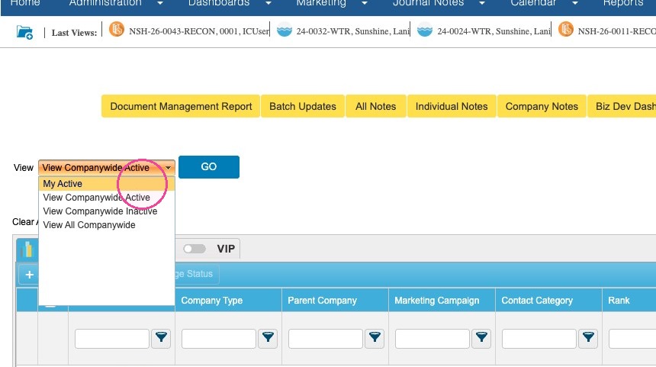Select View Companywide Inactive option
656x367 pixels.
click(107, 211)
